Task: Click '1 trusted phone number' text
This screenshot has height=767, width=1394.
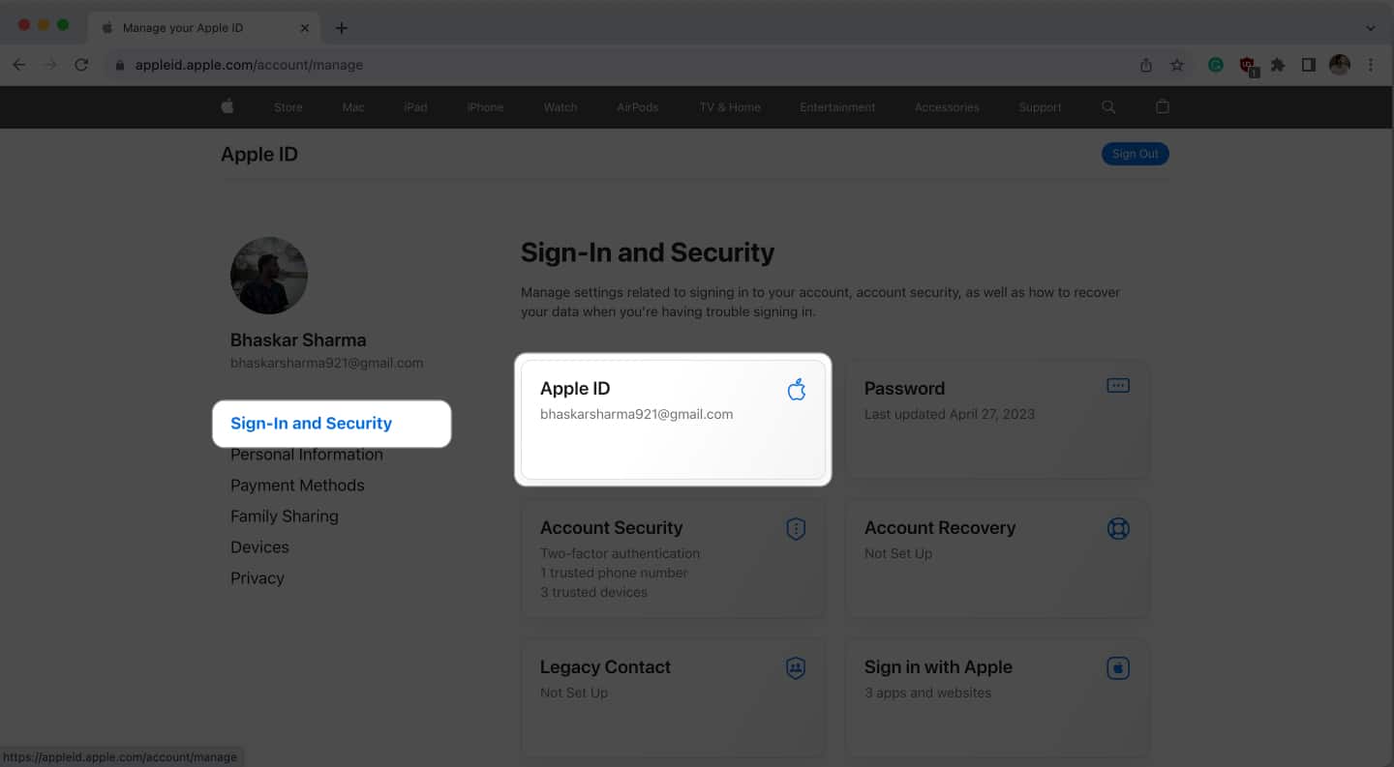Action: pyautogui.click(x=614, y=573)
